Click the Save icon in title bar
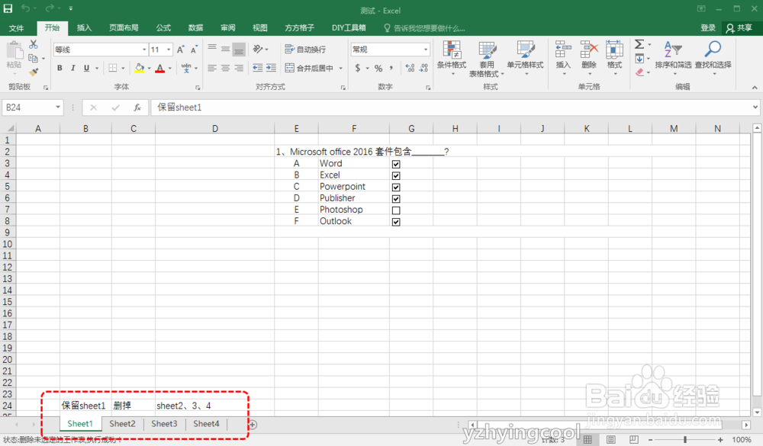763x446 pixels. [x=8, y=8]
